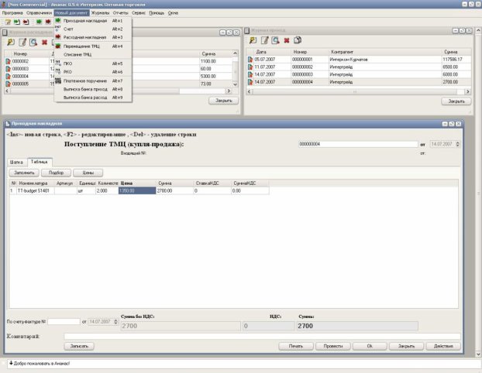The height and width of the screenshot is (373, 482).
Task: Open the Окна menu
Action: (x=173, y=13)
